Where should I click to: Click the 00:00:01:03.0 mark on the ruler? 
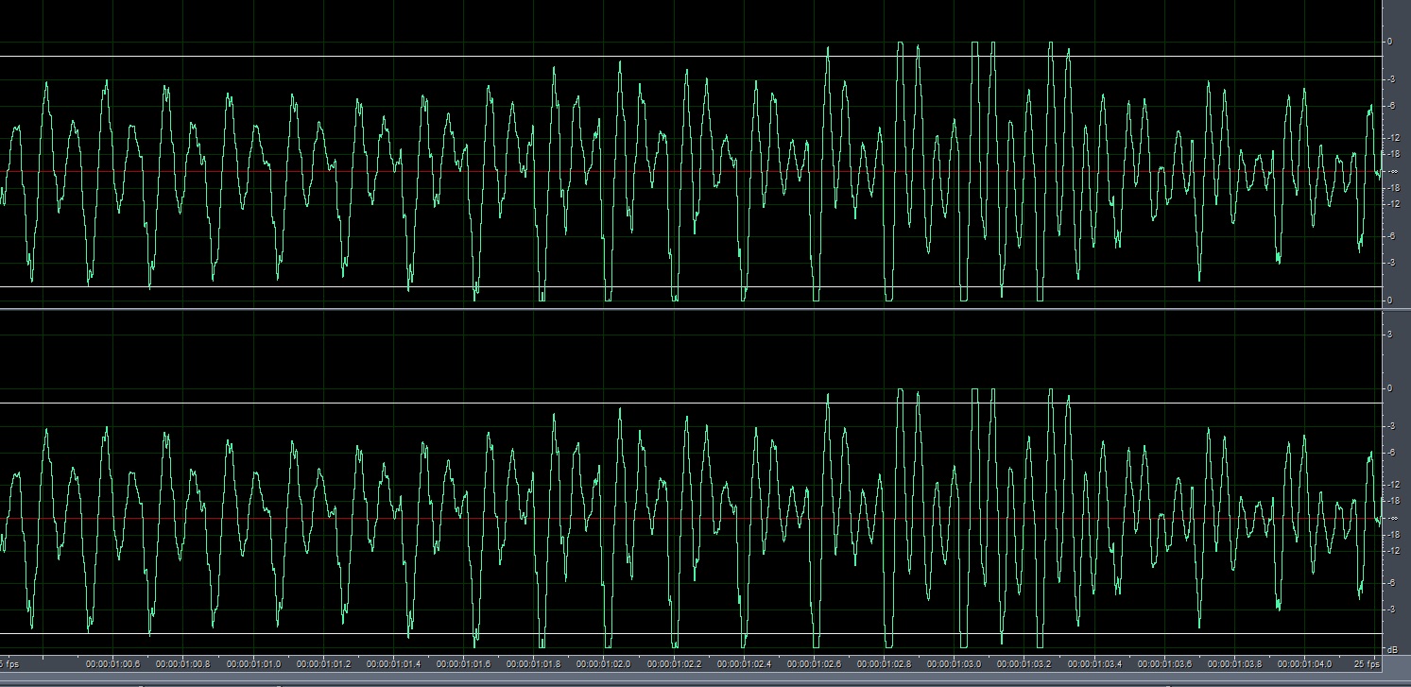coord(955,664)
